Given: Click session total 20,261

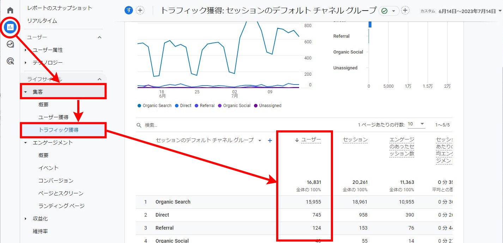Looking at the screenshot, I should pyautogui.click(x=360, y=182).
